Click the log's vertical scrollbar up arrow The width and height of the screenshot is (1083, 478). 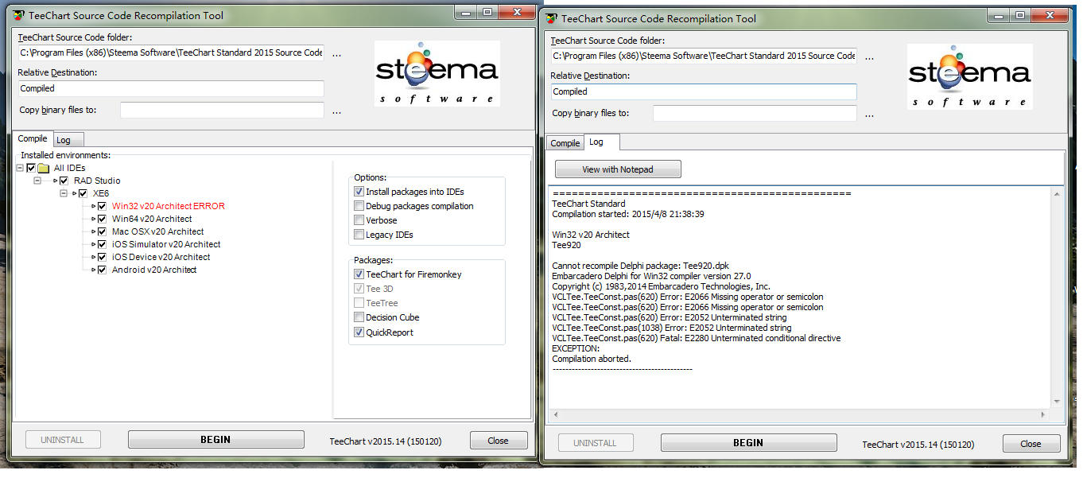[x=1057, y=195]
